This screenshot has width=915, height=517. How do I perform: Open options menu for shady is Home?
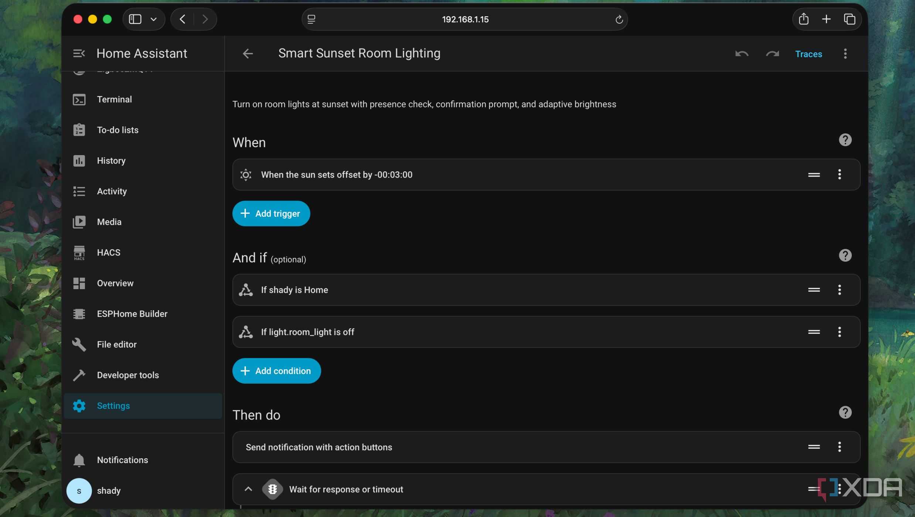coord(839,290)
